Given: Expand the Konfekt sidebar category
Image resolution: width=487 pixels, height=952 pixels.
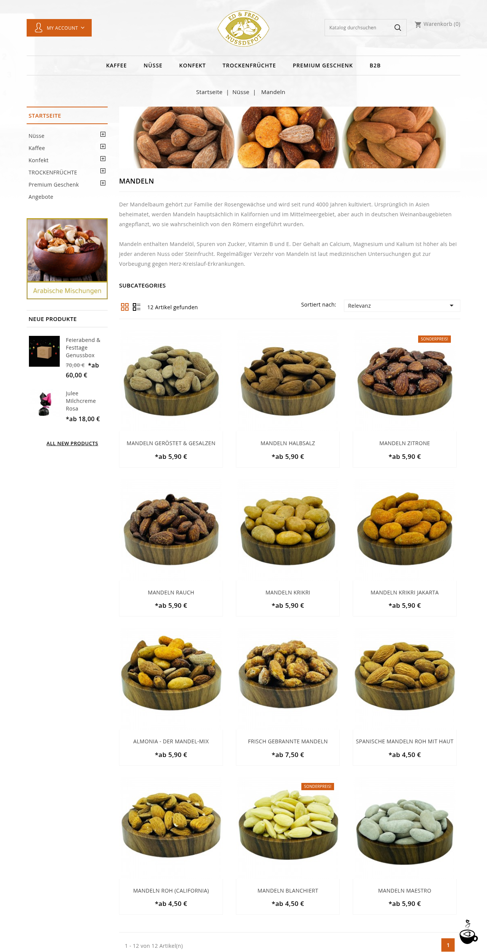Looking at the screenshot, I should [x=103, y=159].
